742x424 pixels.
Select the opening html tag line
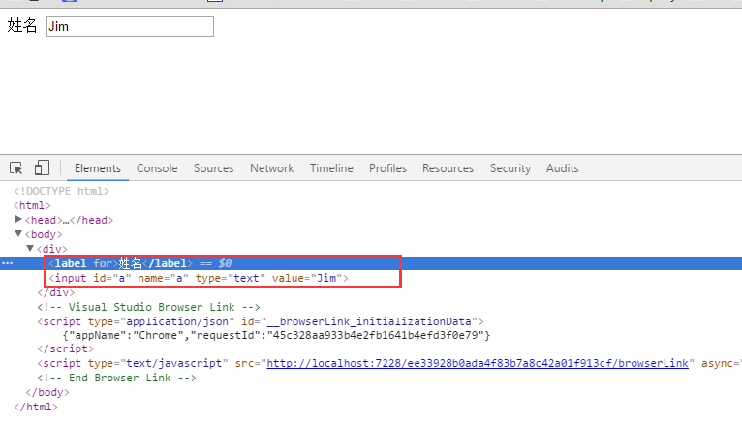[32, 205]
